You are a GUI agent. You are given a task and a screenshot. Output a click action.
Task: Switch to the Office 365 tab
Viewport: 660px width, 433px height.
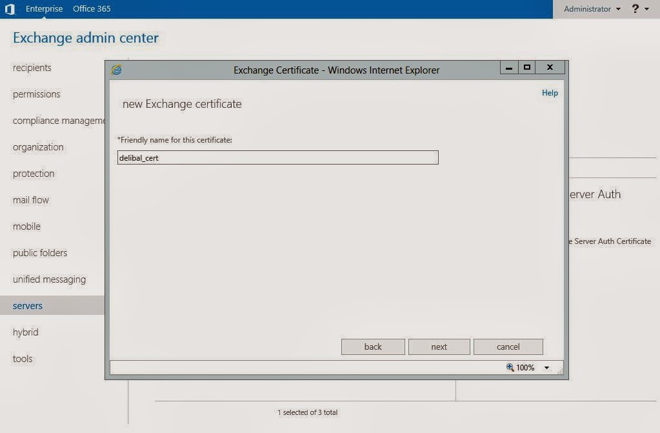pyautogui.click(x=92, y=9)
